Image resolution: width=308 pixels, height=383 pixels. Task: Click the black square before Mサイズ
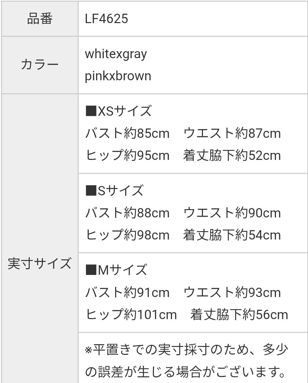[x=91, y=270]
